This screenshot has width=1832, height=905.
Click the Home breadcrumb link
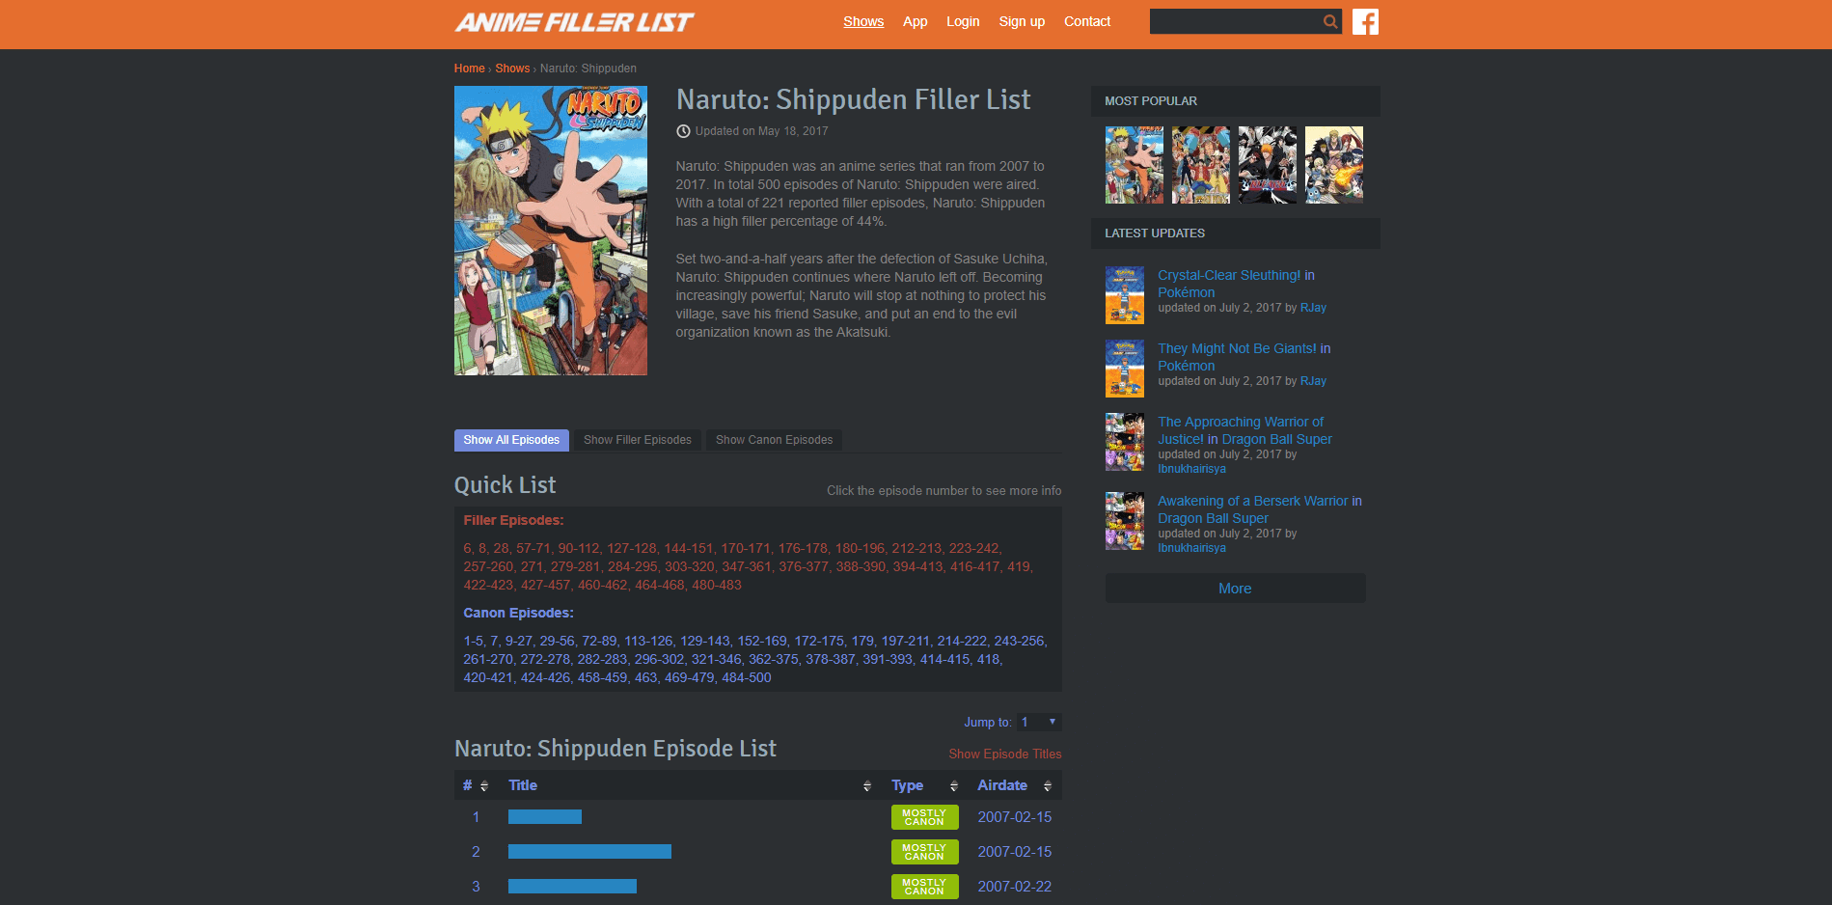[469, 69]
